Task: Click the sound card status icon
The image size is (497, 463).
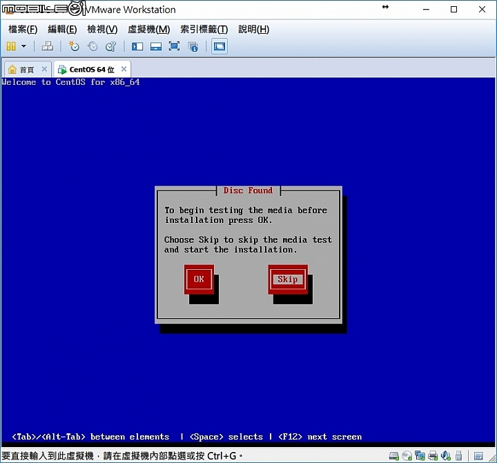Action: tap(446, 455)
